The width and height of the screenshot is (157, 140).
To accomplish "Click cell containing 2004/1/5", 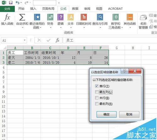I will click(32, 57).
